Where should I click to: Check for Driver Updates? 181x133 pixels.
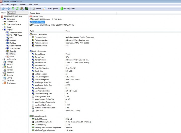coord(51,9)
